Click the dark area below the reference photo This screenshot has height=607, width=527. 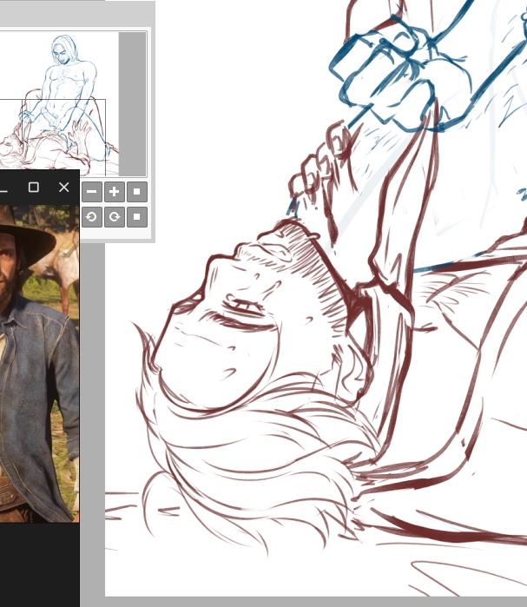[39, 564]
